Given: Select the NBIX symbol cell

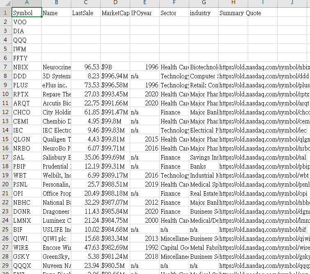Looking at the screenshot, I should [27, 67].
